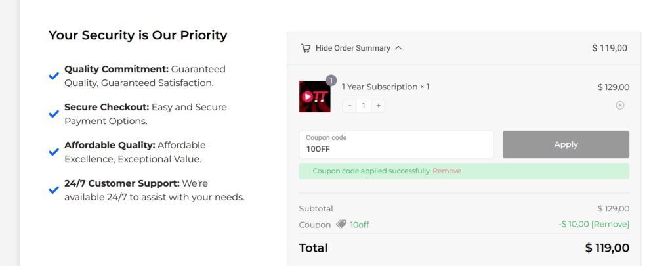Click [Remove] beside the coupon discount
The width and height of the screenshot is (672, 266).
610,224
